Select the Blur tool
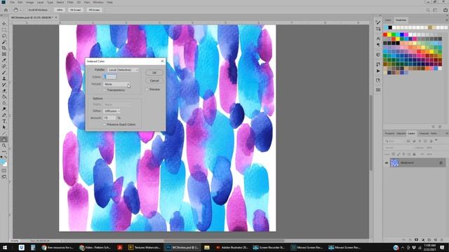The height and width of the screenshot is (252, 449). point(4,103)
